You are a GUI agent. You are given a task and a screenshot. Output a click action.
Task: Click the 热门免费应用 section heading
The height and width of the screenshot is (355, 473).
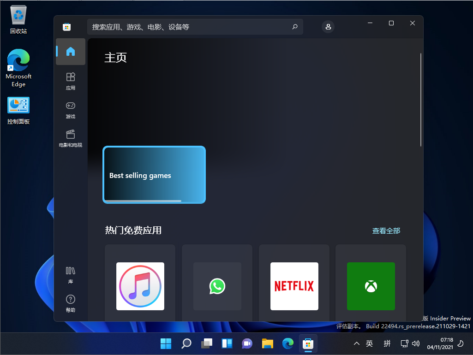133,231
